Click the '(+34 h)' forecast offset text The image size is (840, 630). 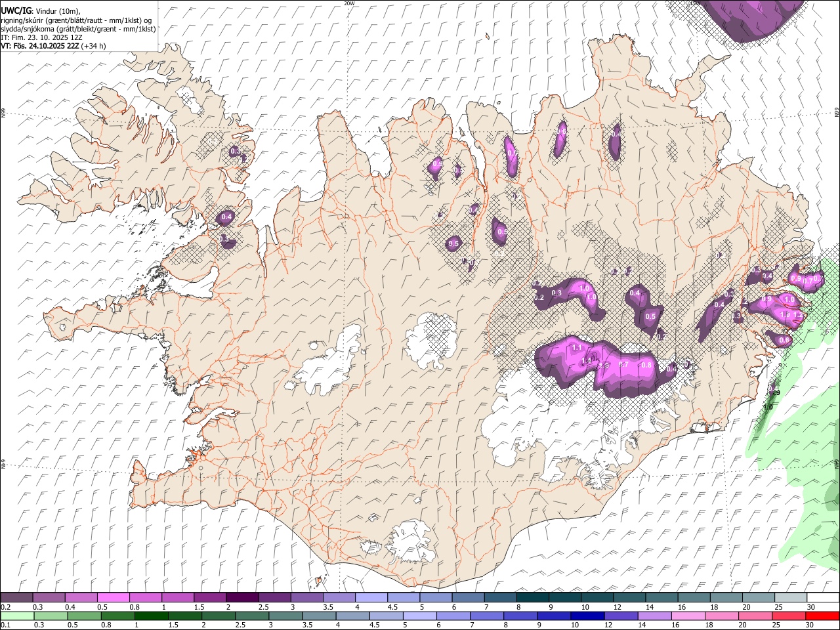(x=94, y=46)
